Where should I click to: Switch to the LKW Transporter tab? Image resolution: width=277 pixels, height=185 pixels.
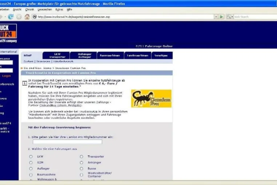pos(56,55)
